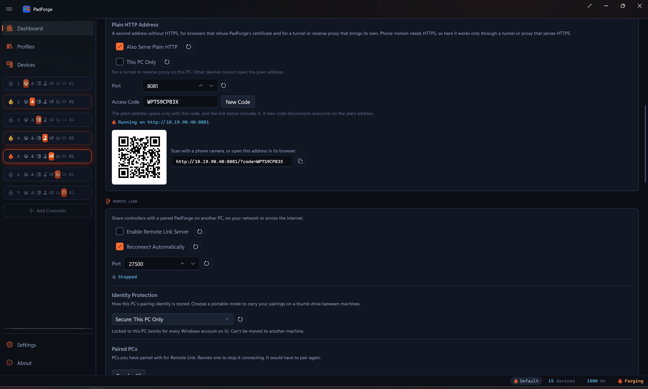Click the Access Code field WP7S9CP83X
This screenshot has width=648, height=389.
click(x=180, y=102)
